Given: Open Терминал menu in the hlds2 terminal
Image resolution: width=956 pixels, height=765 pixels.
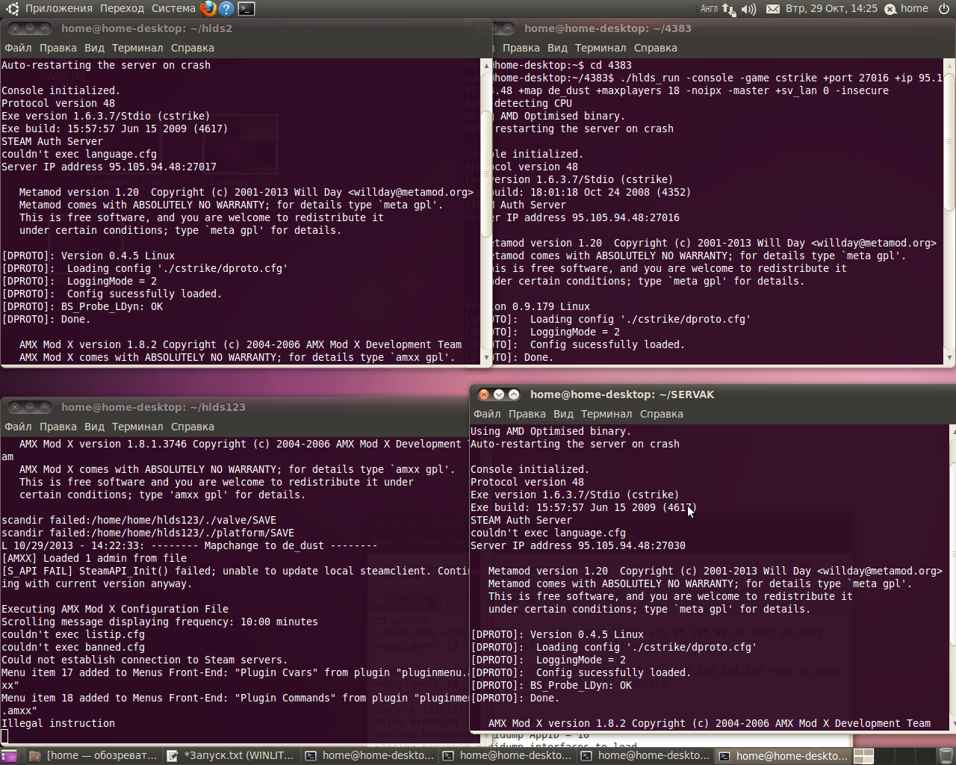Looking at the screenshot, I should pyautogui.click(x=137, y=48).
